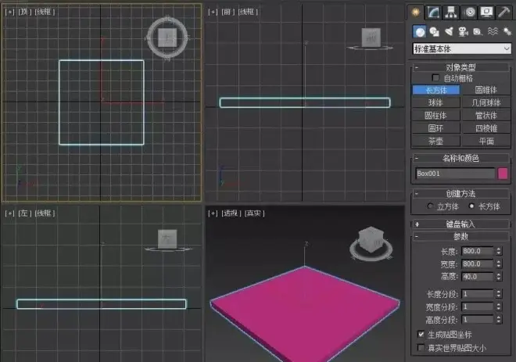Expand the 键盘输入 rollout
Image resolution: width=516 pixels, height=362 pixels.
(460, 224)
